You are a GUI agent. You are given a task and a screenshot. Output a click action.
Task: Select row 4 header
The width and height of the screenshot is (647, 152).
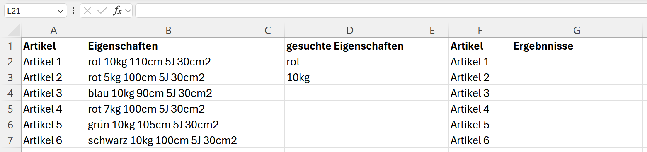[x=11, y=93]
